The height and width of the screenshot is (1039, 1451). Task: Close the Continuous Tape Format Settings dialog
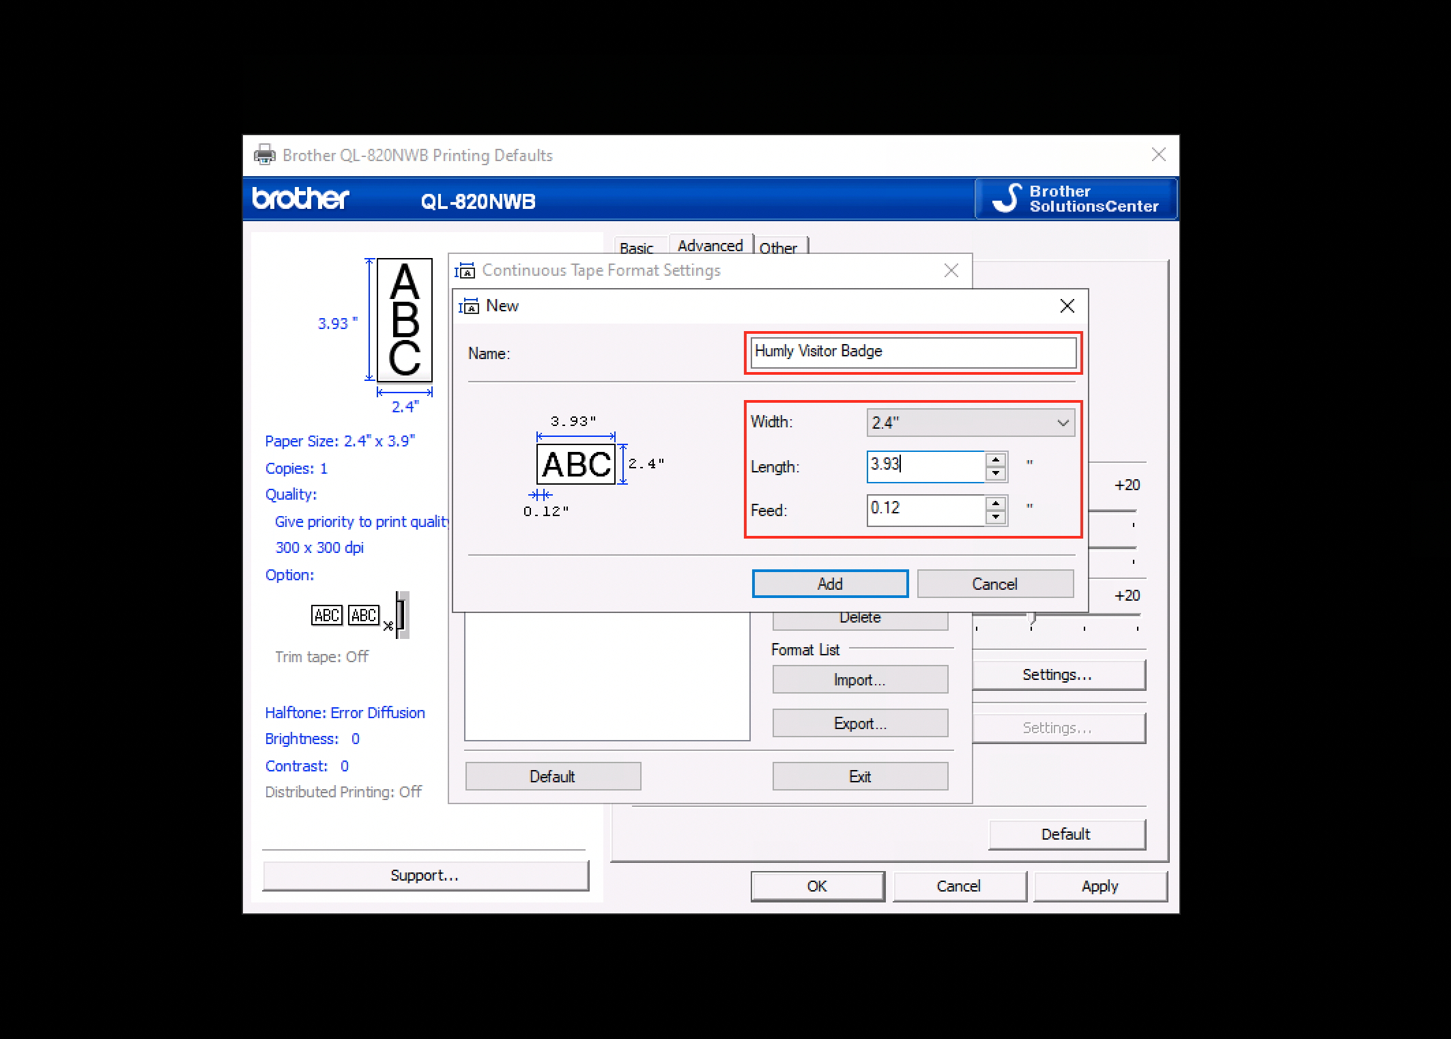coord(951,270)
